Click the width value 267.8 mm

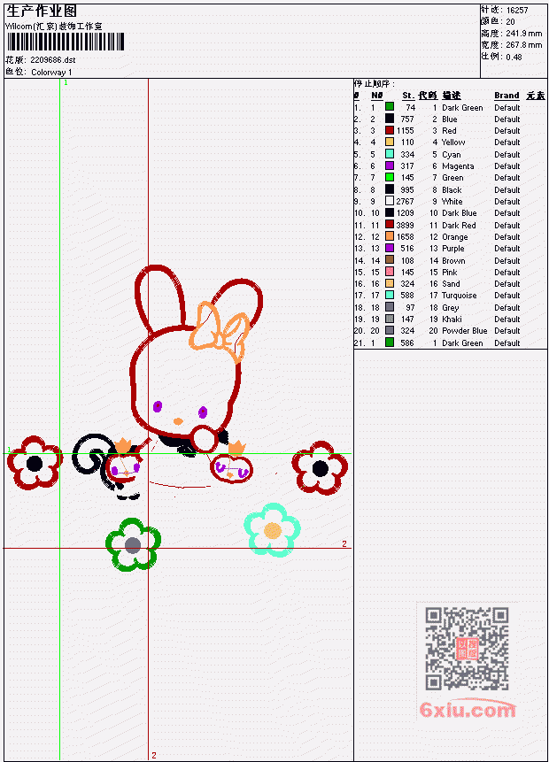[x=523, y=45]
